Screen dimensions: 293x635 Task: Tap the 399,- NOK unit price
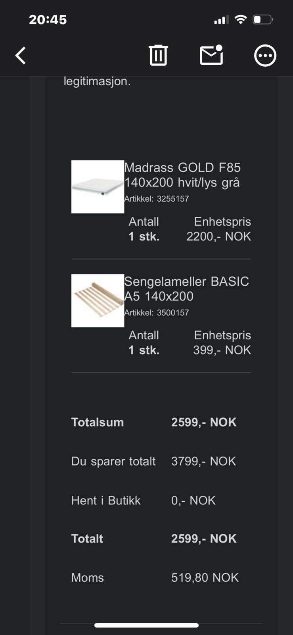(222, 350)
